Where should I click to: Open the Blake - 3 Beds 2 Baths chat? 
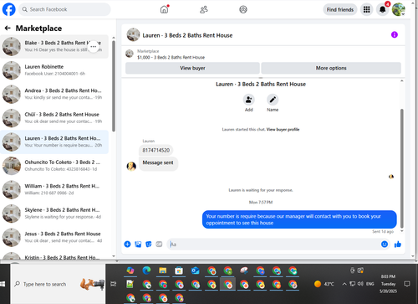coord(54,46)
